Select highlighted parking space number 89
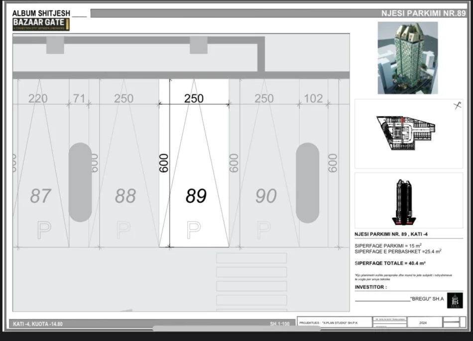Image resolution: width=473 pixels, height=341 pixels. point(196,196)
